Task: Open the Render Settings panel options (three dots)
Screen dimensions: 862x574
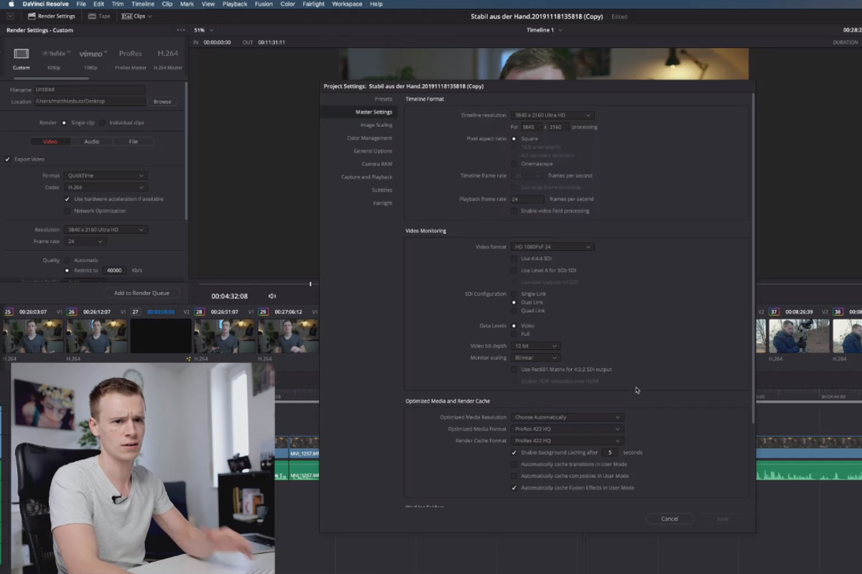Action: [180, 30]
